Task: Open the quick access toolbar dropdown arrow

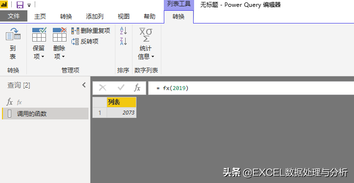Action: pos(29,5)
